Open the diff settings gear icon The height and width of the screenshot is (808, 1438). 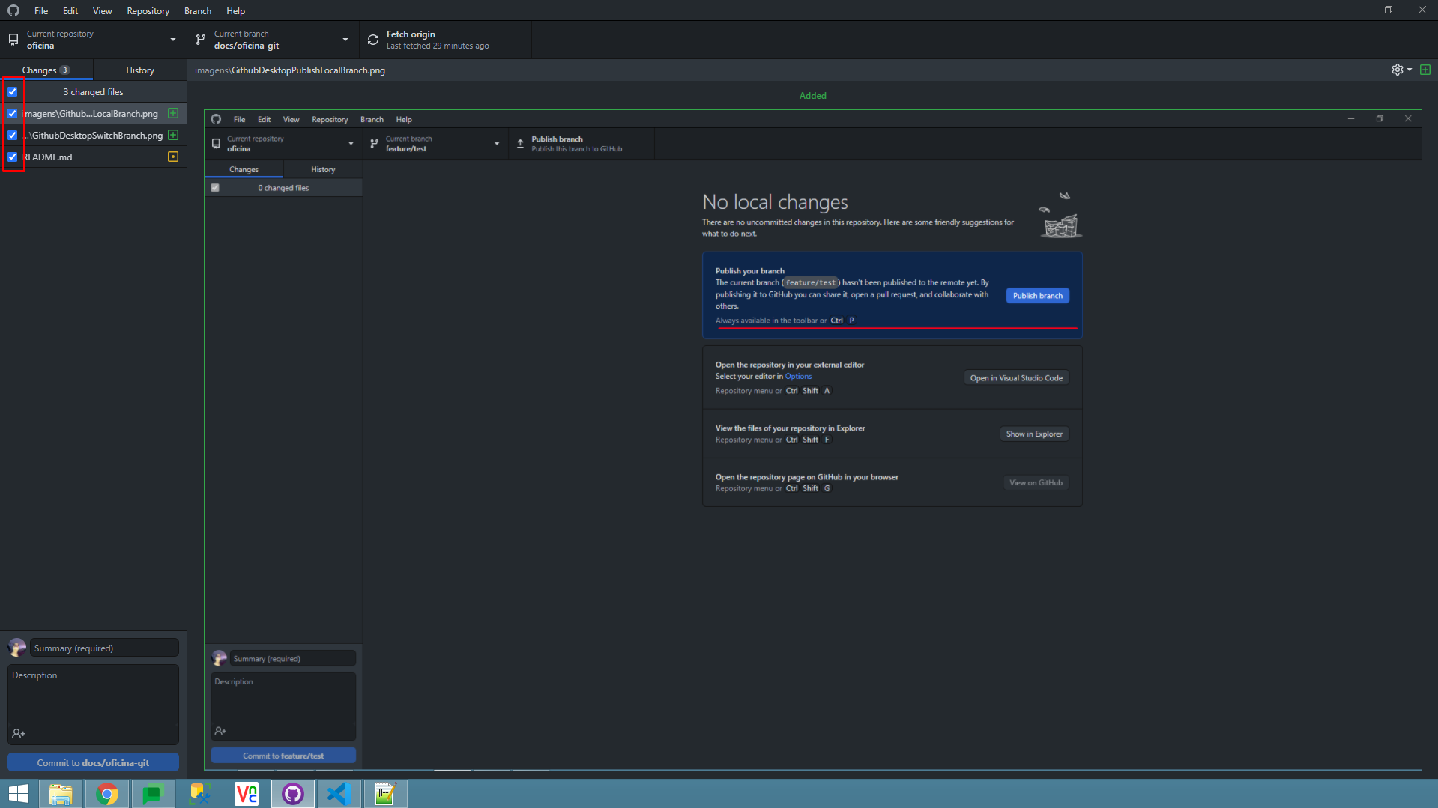click(x=1397, y=70)
